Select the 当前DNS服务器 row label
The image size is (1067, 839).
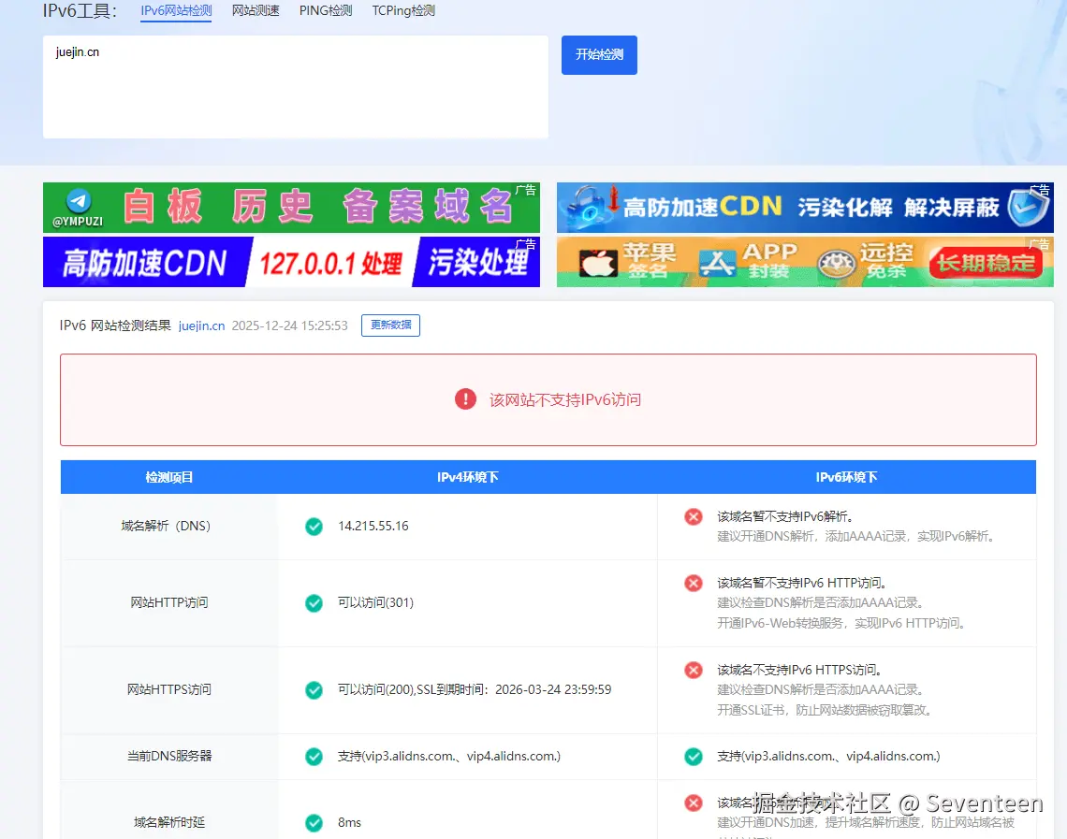coord(169,757)
